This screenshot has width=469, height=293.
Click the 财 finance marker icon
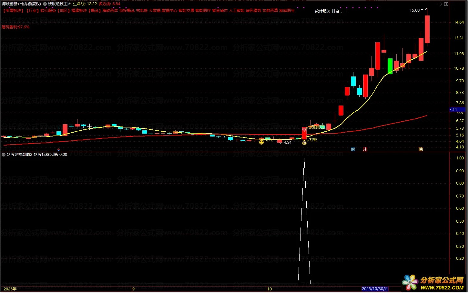point(353,149)
